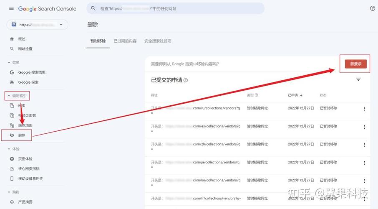The width and height of the screenshot is (378, 209).
Task: Click the 核心网页指标 gauge icon
Action: pyautogui.click(x=12, y=168)
